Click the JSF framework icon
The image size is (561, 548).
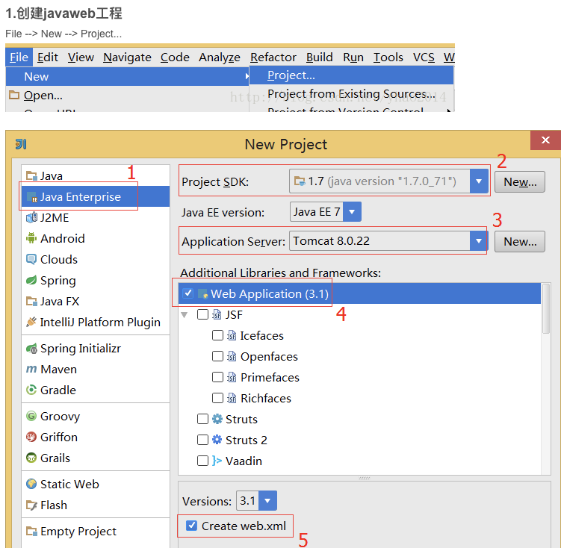pyautogui.click(x=217, y=314)
